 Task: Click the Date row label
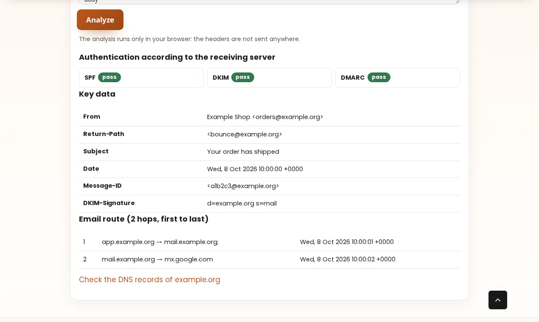coord(91,169)
